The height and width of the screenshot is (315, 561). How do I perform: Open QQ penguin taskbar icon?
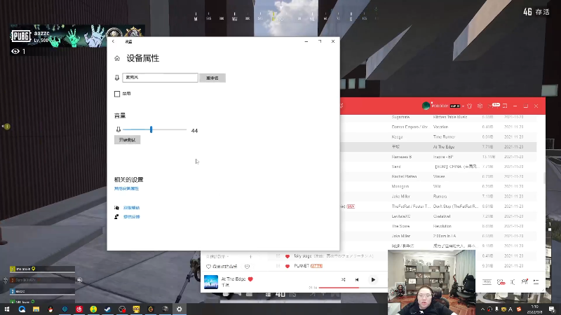(x=50, y=309)
